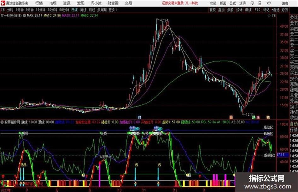Click the 标记 mark button
Viewport: 298px width, 192px height.
tap(266, 10)
